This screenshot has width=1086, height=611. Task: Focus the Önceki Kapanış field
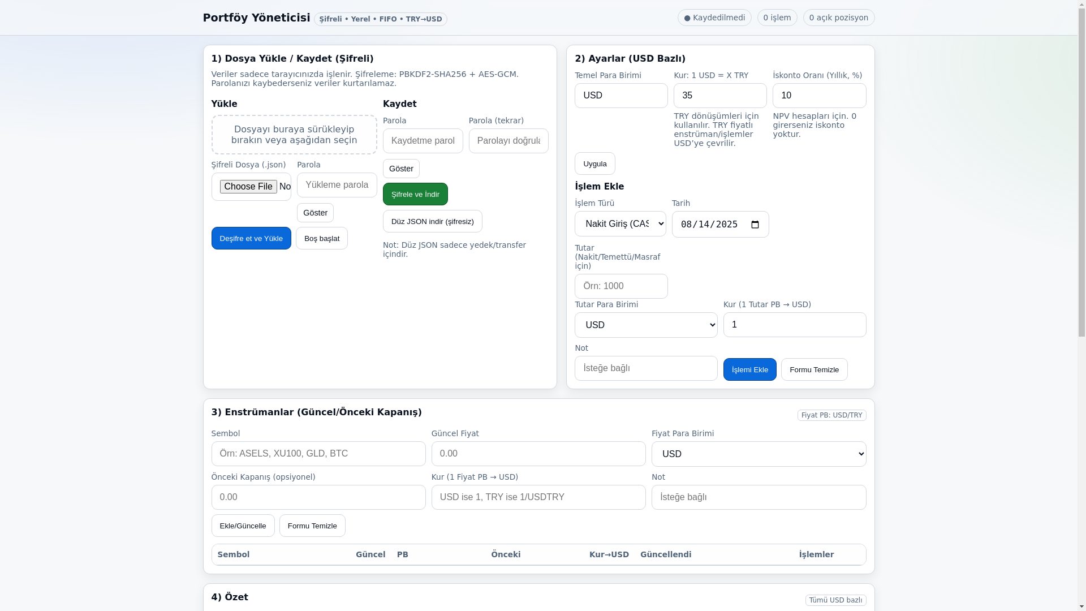[318, 497]
